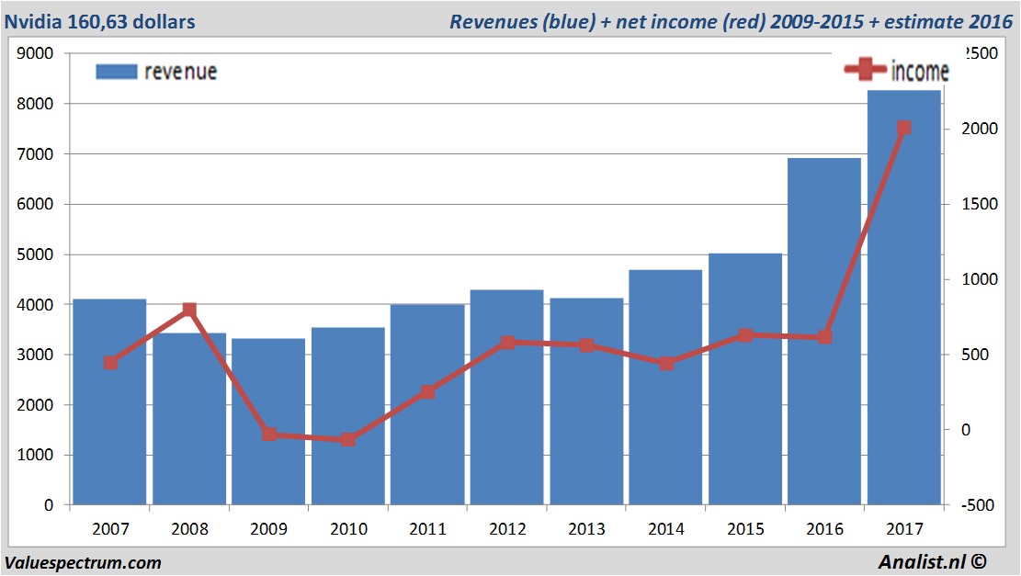Select the 2008 revenue bar
The image size is (1021, 576).
tap(189, 419)
